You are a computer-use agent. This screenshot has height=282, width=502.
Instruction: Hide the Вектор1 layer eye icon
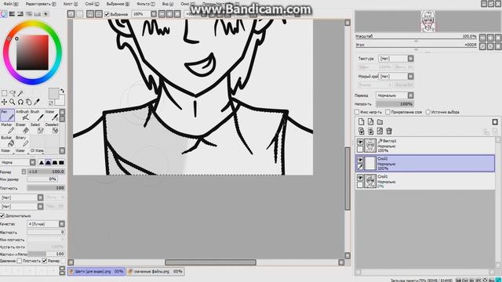360,142
